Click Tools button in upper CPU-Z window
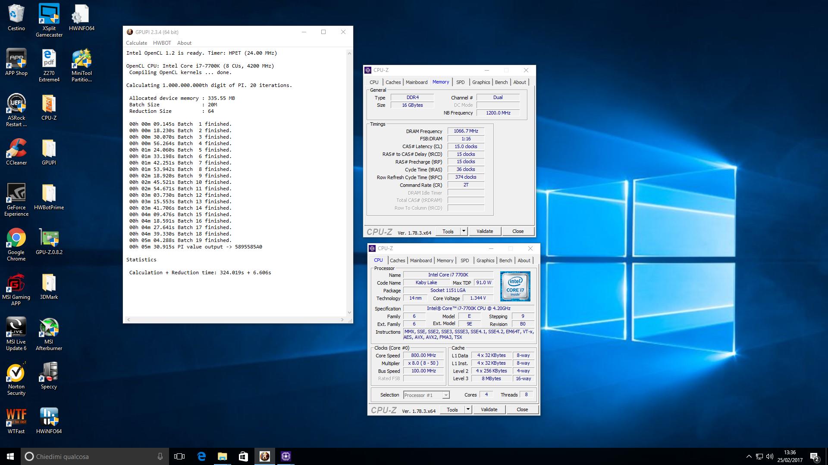This screenshot has width=828, height=465. (x=448, y=231)
